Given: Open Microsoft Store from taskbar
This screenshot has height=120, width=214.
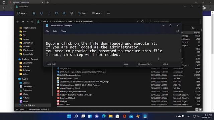Looking at the screenshot, I should click(x=117, y=116).
